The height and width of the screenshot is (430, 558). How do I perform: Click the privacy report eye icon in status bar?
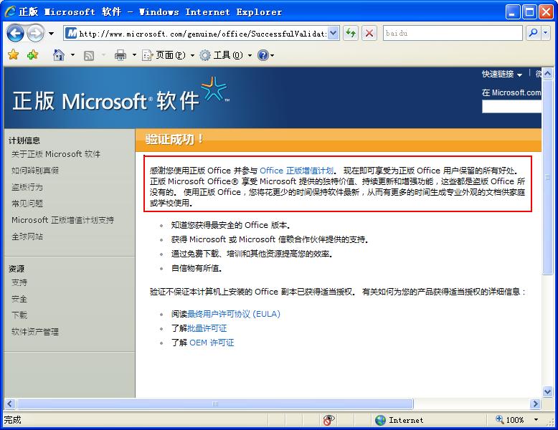[328, 420]
